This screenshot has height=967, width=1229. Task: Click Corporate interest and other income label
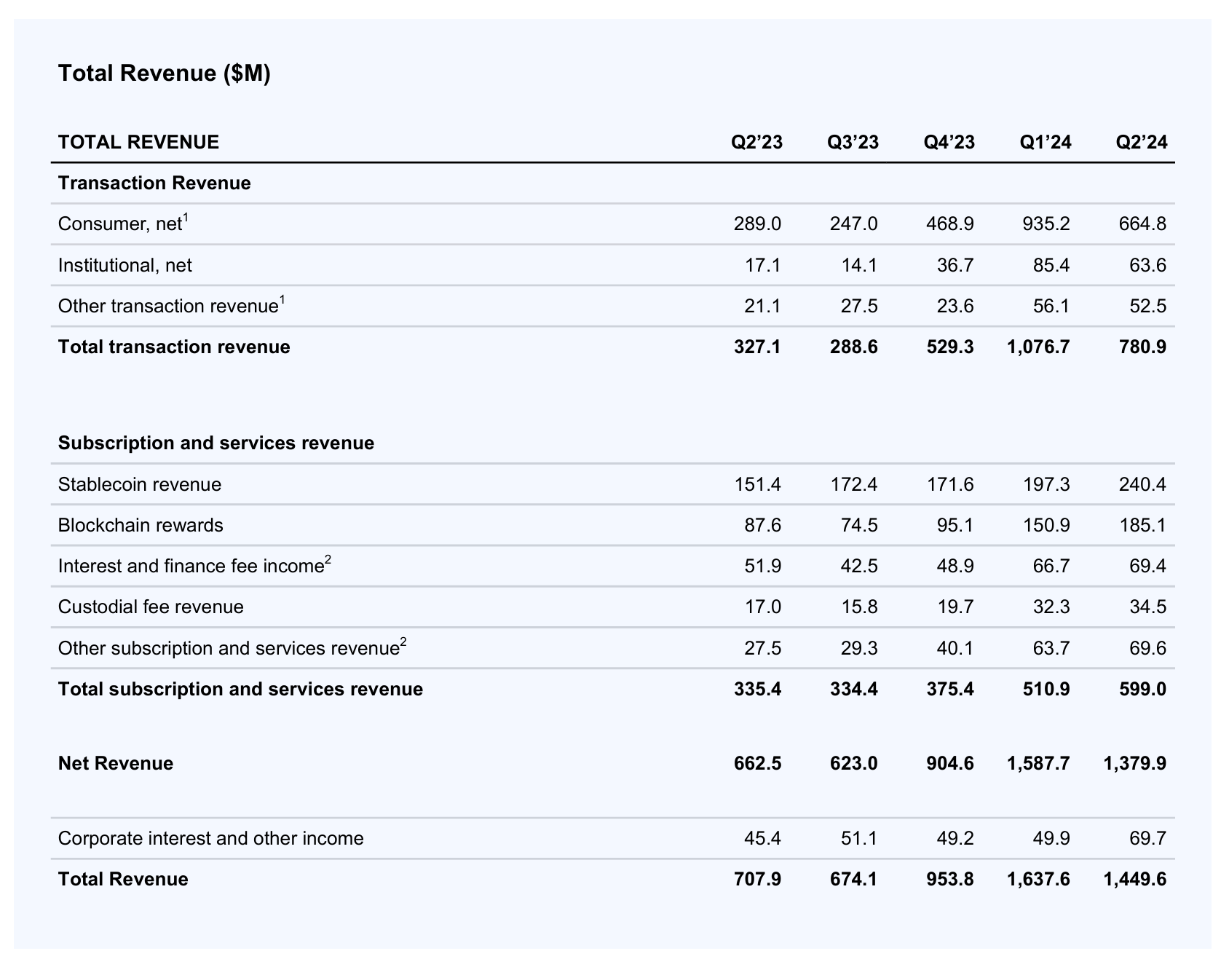click(x=210, y=838)
